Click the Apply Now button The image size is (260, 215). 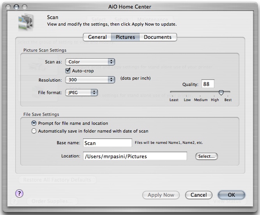click(x=161, y=195)
